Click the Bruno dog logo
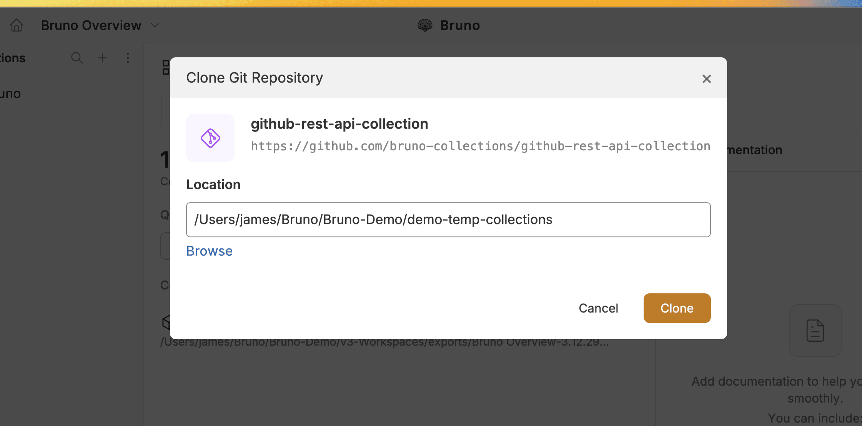Image resolution: width=862 pixels, height=426 pixels. (x=424, y=25)
